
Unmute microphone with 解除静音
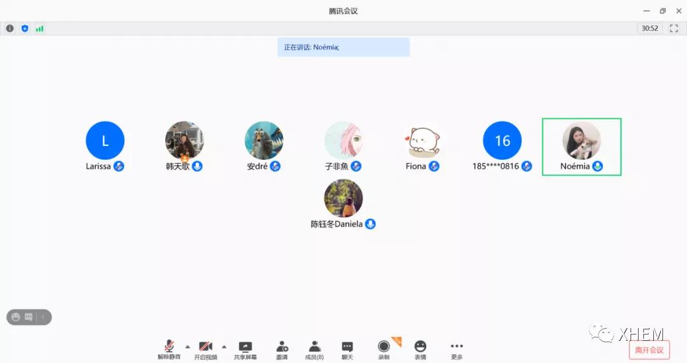[x=169, y=348]
